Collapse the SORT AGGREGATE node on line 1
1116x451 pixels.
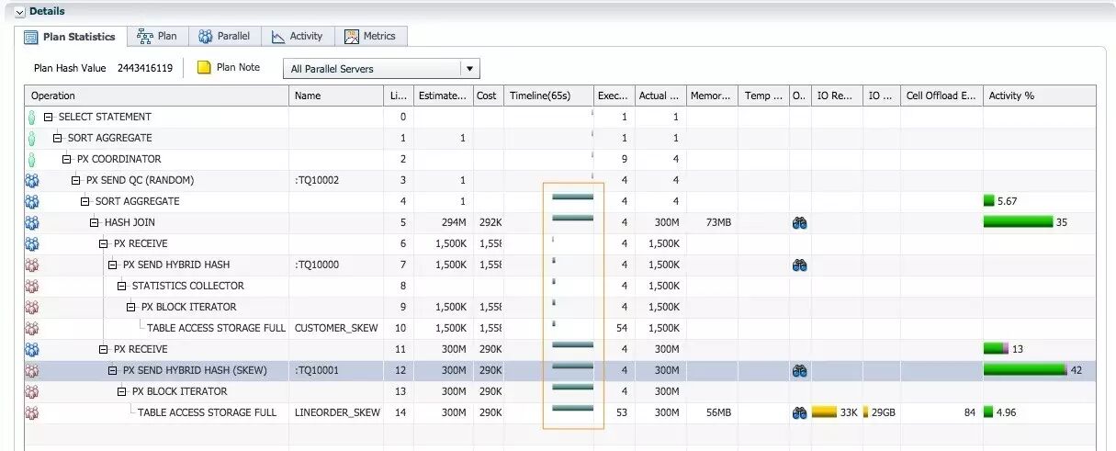pos(57,138)
